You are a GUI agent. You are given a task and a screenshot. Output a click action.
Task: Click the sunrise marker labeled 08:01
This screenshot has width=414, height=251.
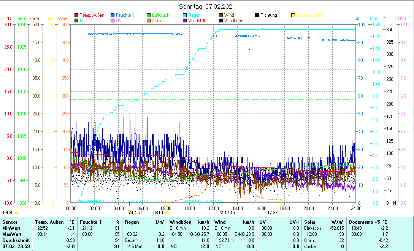166,213
